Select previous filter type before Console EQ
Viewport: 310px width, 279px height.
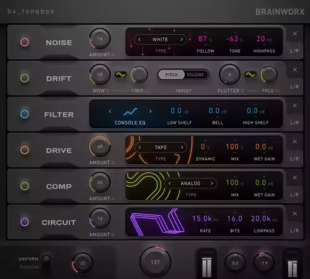pyautogui.click(x=110, y=112)
